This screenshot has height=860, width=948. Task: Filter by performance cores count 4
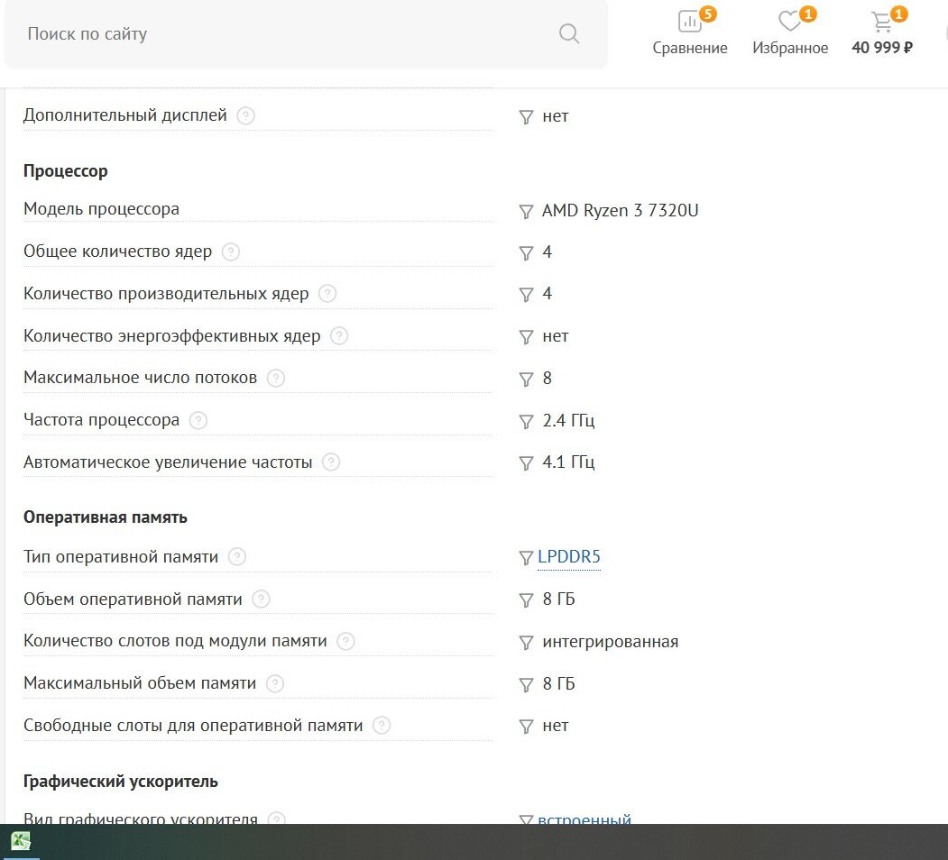pos(526,294)
